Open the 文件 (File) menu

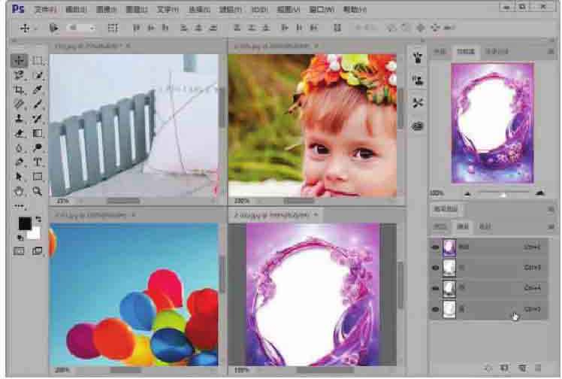(44, 9)
